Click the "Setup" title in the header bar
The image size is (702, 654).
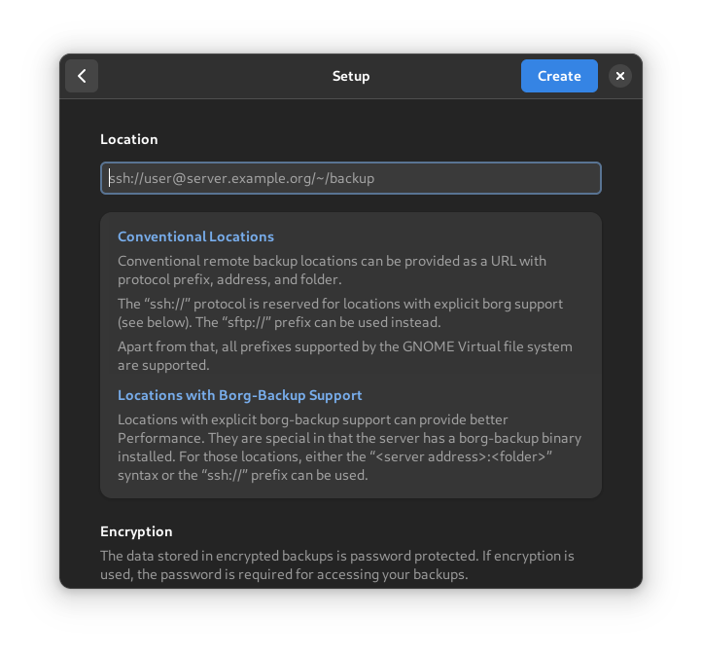[351, 76]
